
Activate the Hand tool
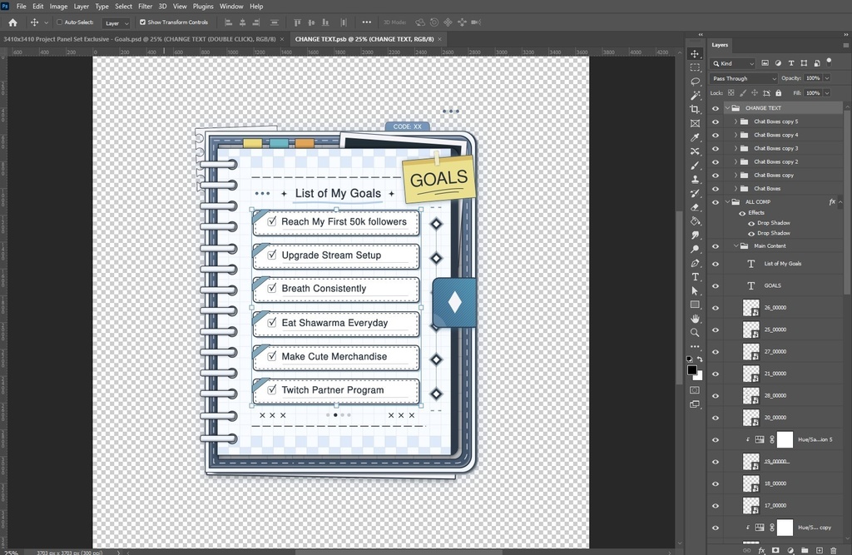point(695,319)
